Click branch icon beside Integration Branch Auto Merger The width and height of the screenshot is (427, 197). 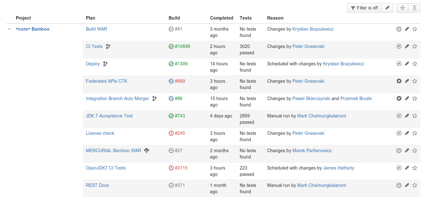(x=154, y=98)
